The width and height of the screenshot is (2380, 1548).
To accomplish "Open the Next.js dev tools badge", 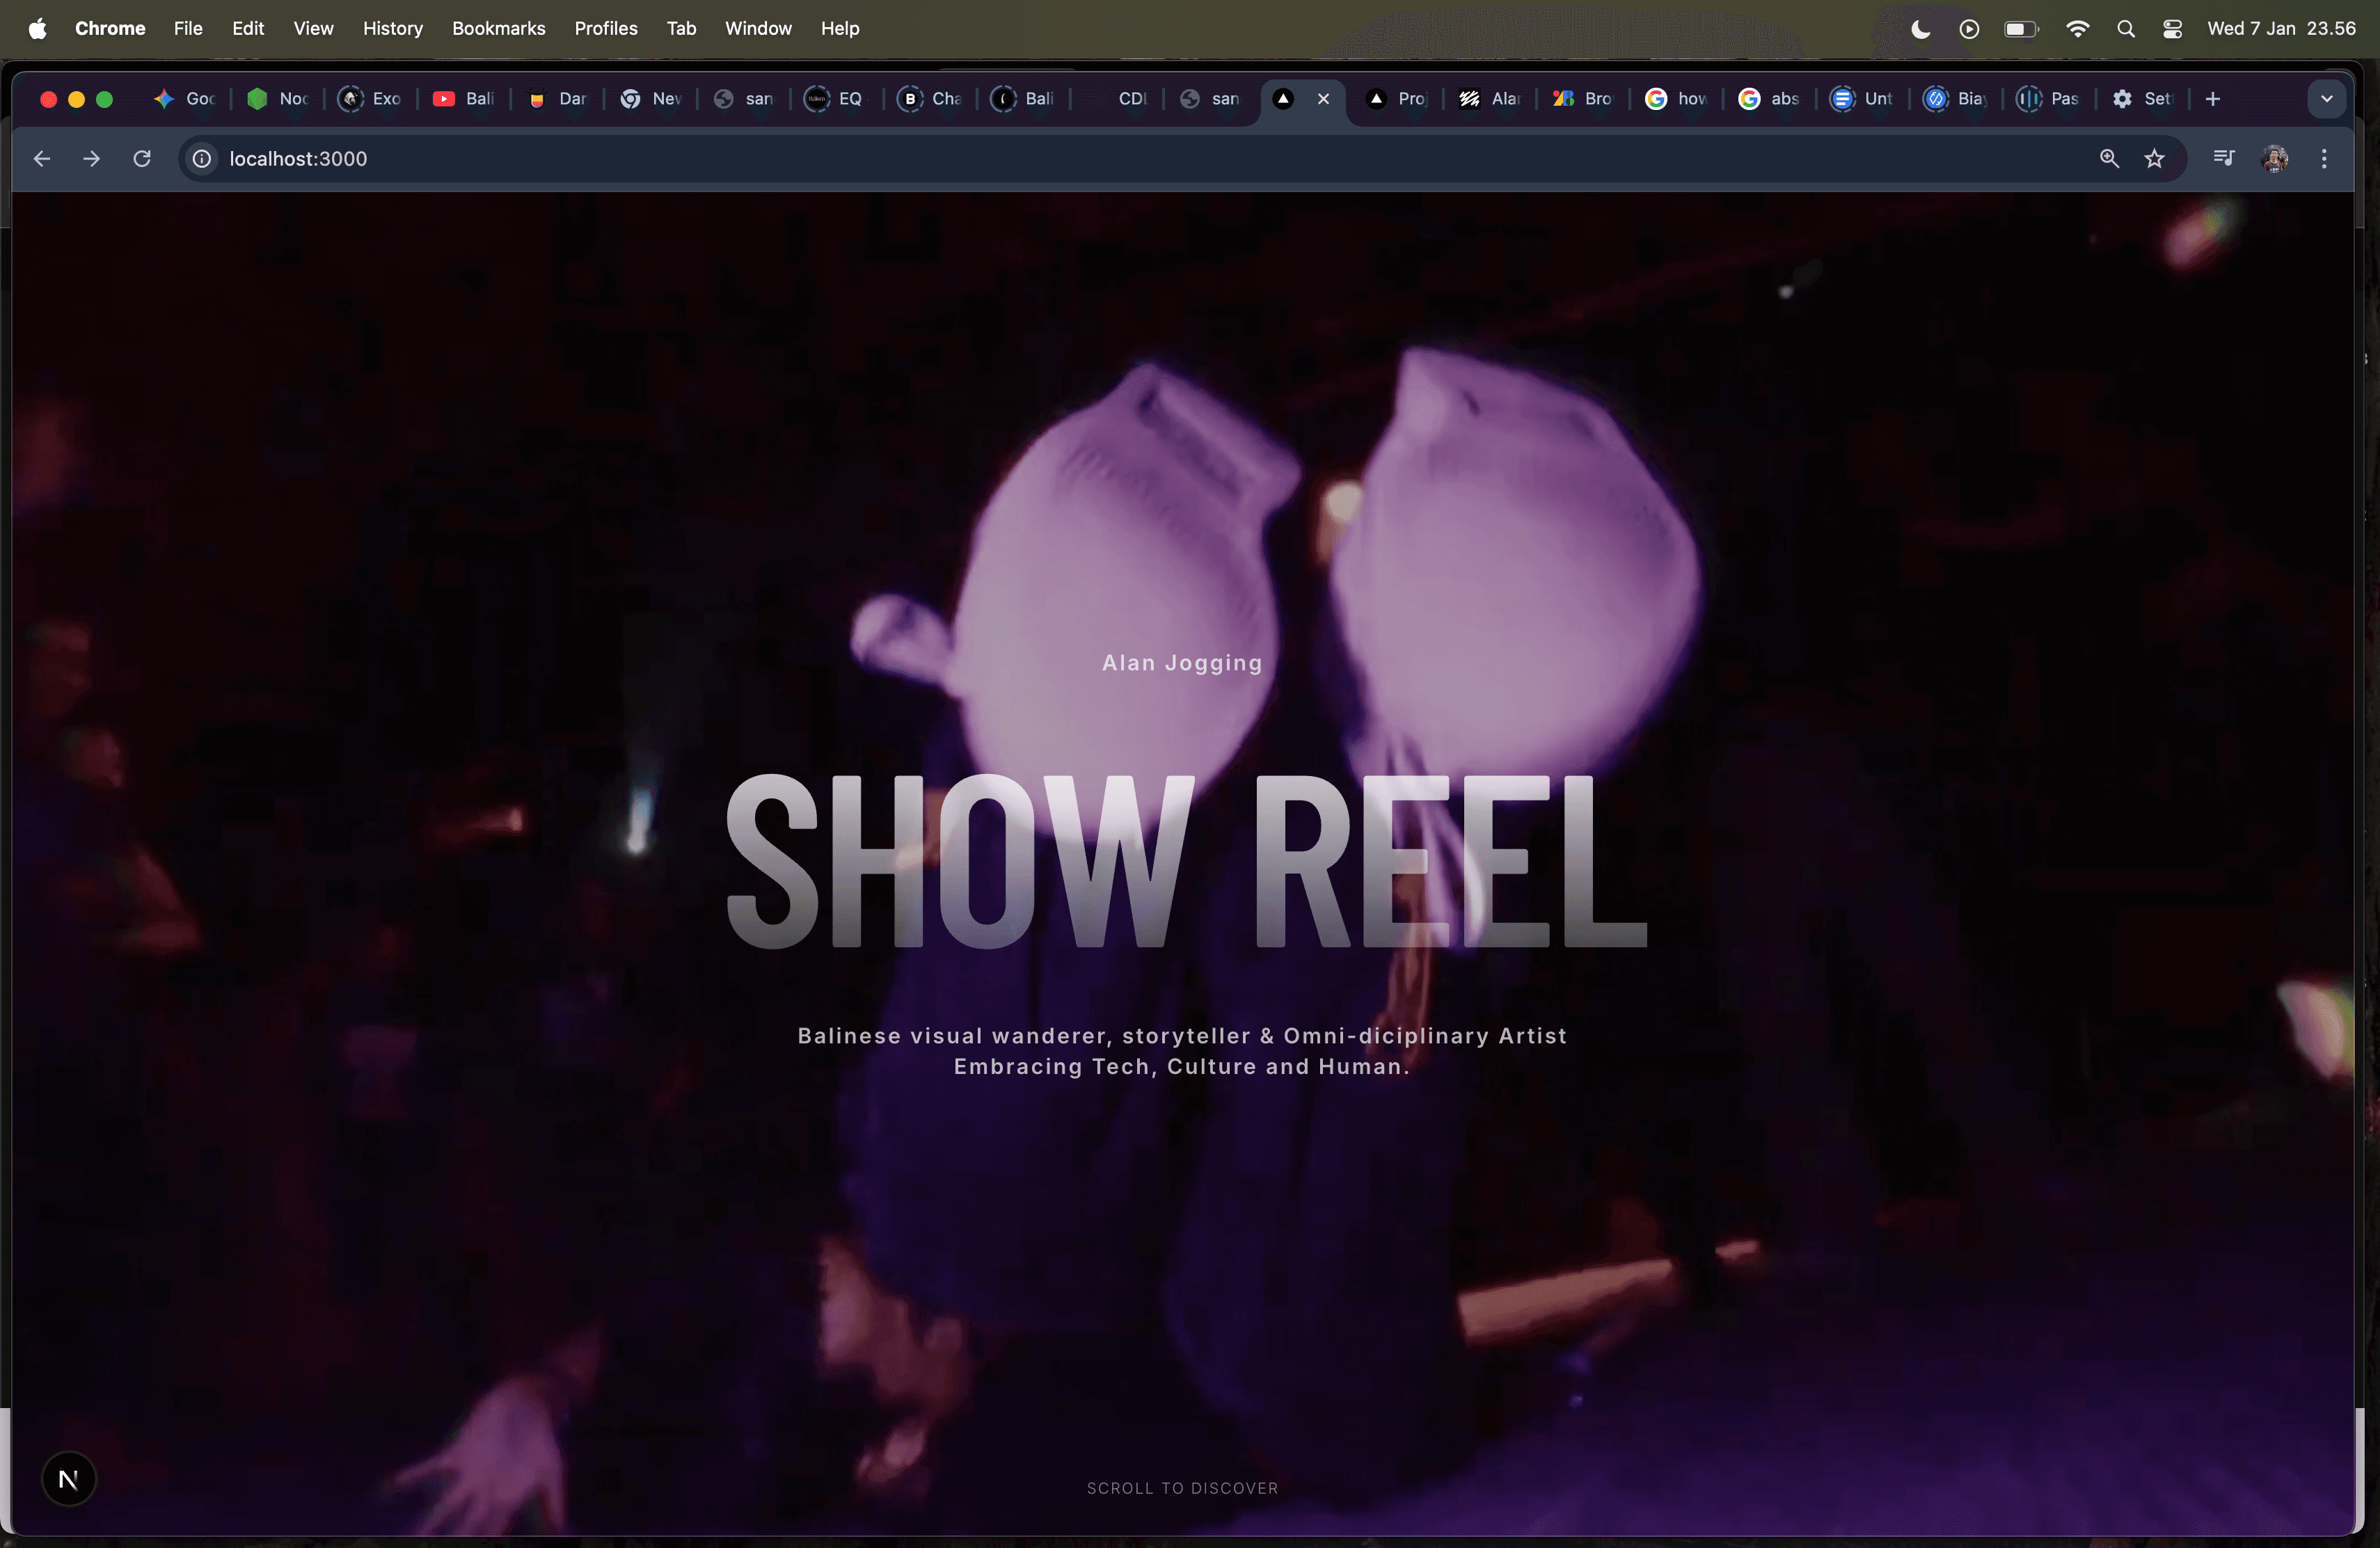I will 68,1479.
